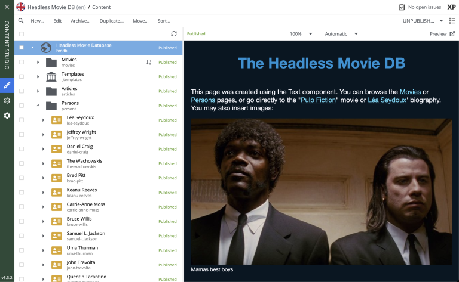The image size is (459, 282).
Task: Click the Uma Thurman person card icon
Action: coord(57,250)
